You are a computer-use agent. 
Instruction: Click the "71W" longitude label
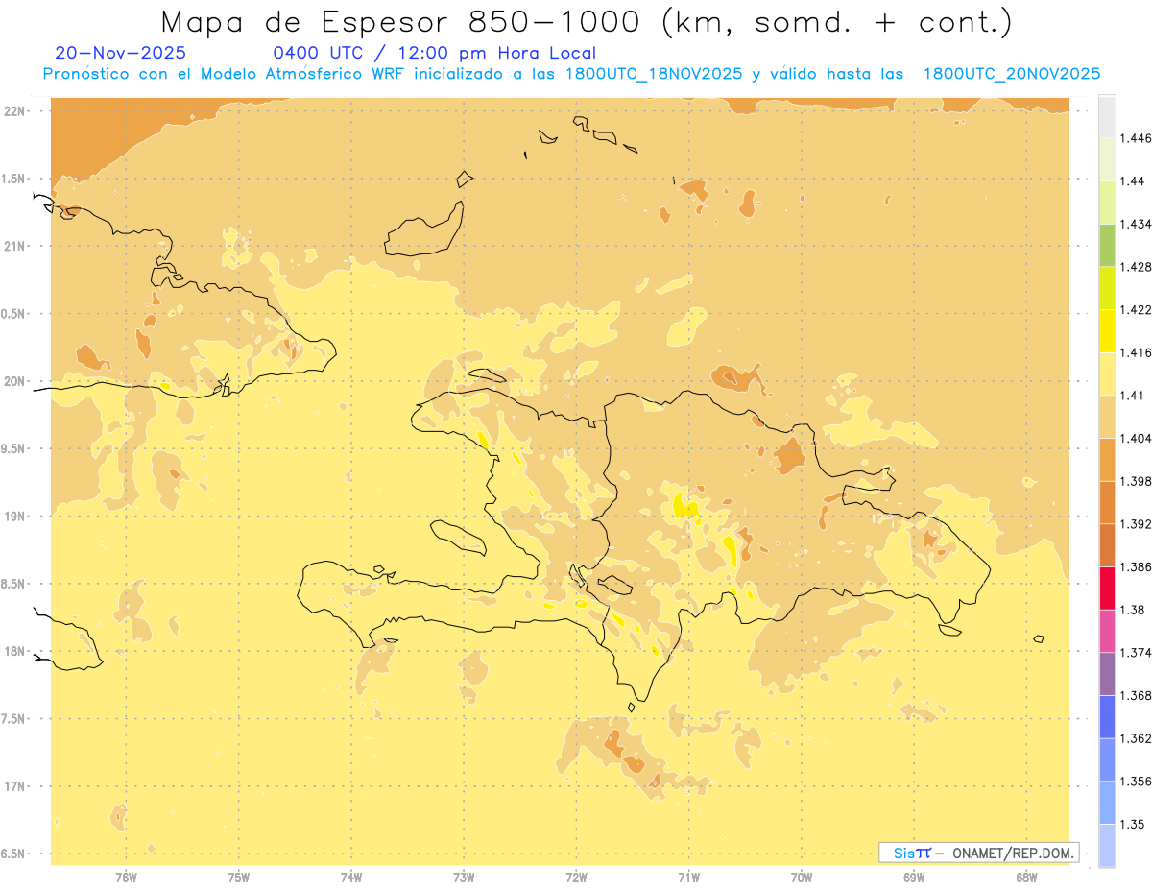point(688,878)
